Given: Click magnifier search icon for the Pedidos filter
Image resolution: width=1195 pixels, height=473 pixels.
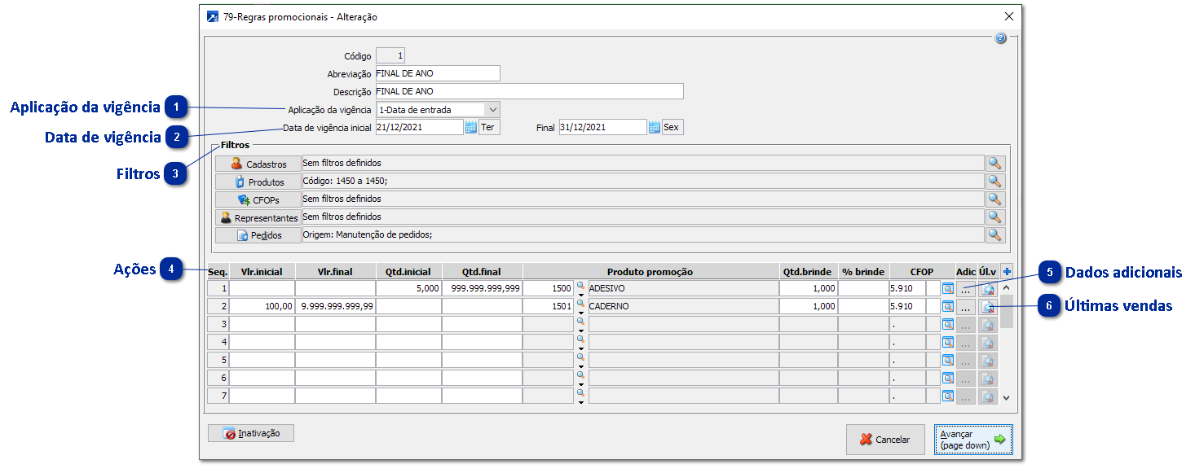Looking at the screenshot, I should pos(994,235).
